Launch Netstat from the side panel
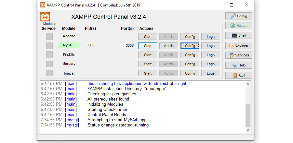 tap(238, 26)
